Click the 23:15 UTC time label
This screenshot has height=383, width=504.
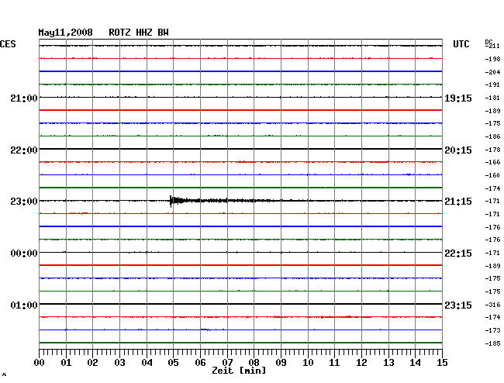click(458, 305)
